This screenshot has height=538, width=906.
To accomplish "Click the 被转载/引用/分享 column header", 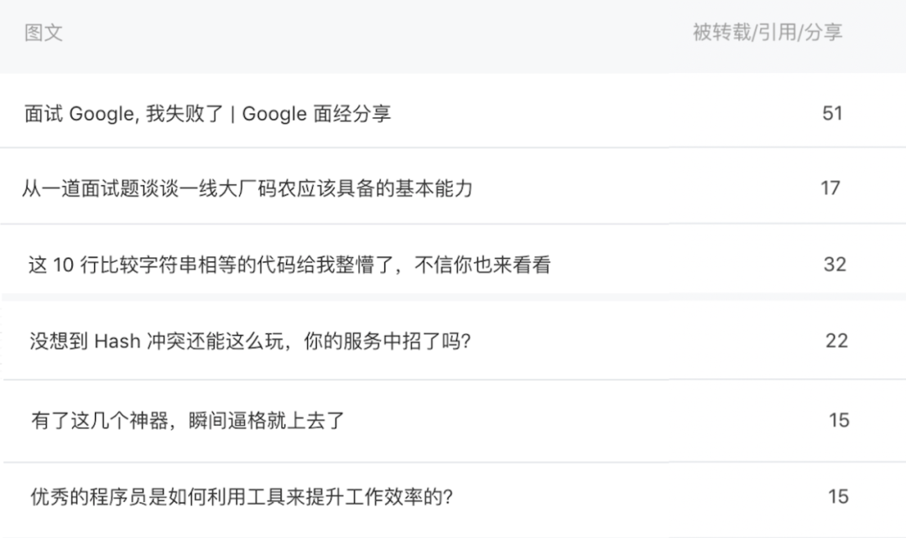I will pyautogui.click(x=768, y=33).
